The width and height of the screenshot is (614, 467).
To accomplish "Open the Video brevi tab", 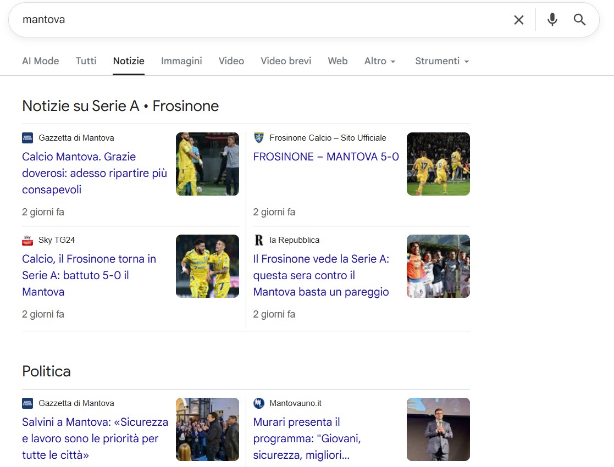I will pyautogui.click(x=286, y=61).
